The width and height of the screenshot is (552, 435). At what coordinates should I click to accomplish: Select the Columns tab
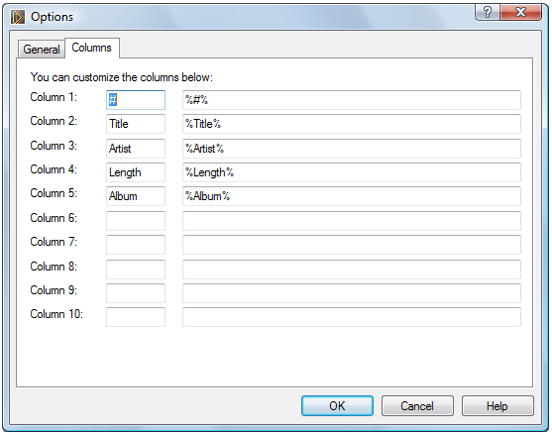92,48
